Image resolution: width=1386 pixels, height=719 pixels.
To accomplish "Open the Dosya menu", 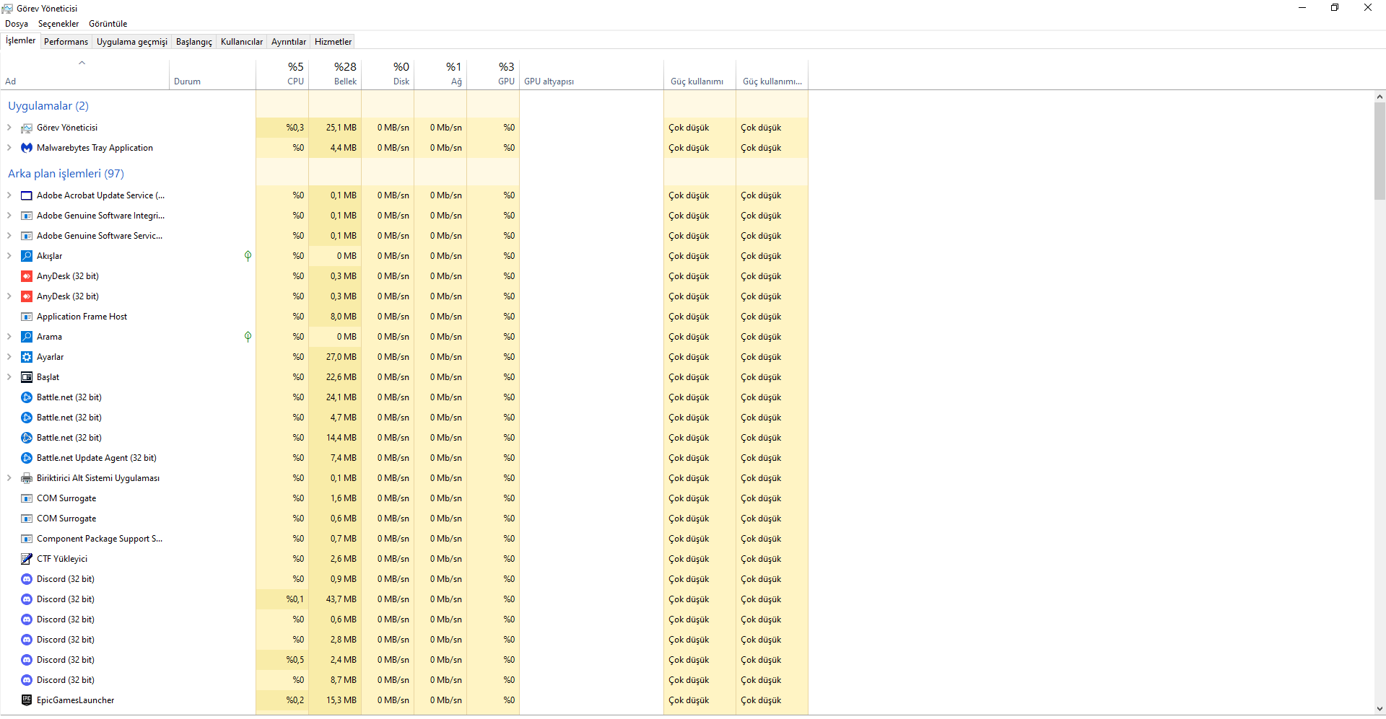I will click(17, 24).
